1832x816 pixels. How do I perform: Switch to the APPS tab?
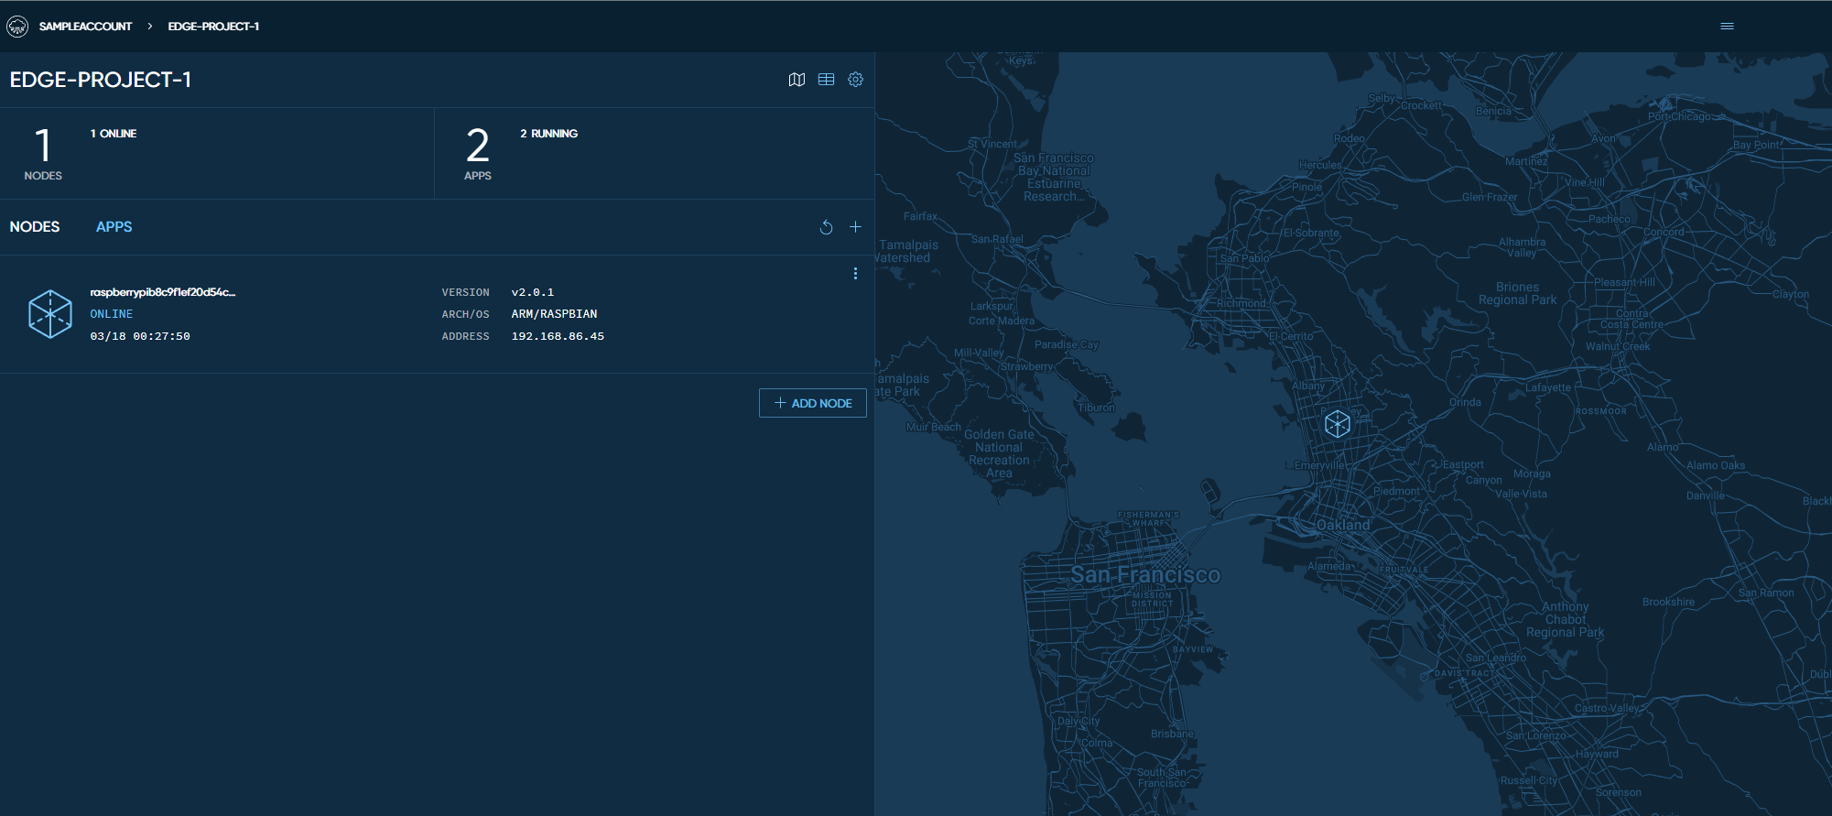pyautogui.click(x=114, y=226)
